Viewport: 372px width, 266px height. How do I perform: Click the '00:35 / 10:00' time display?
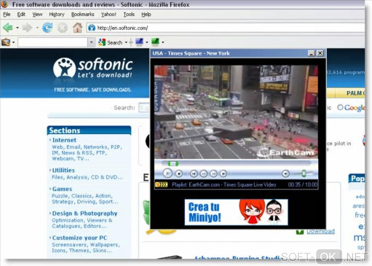[303, 185]
